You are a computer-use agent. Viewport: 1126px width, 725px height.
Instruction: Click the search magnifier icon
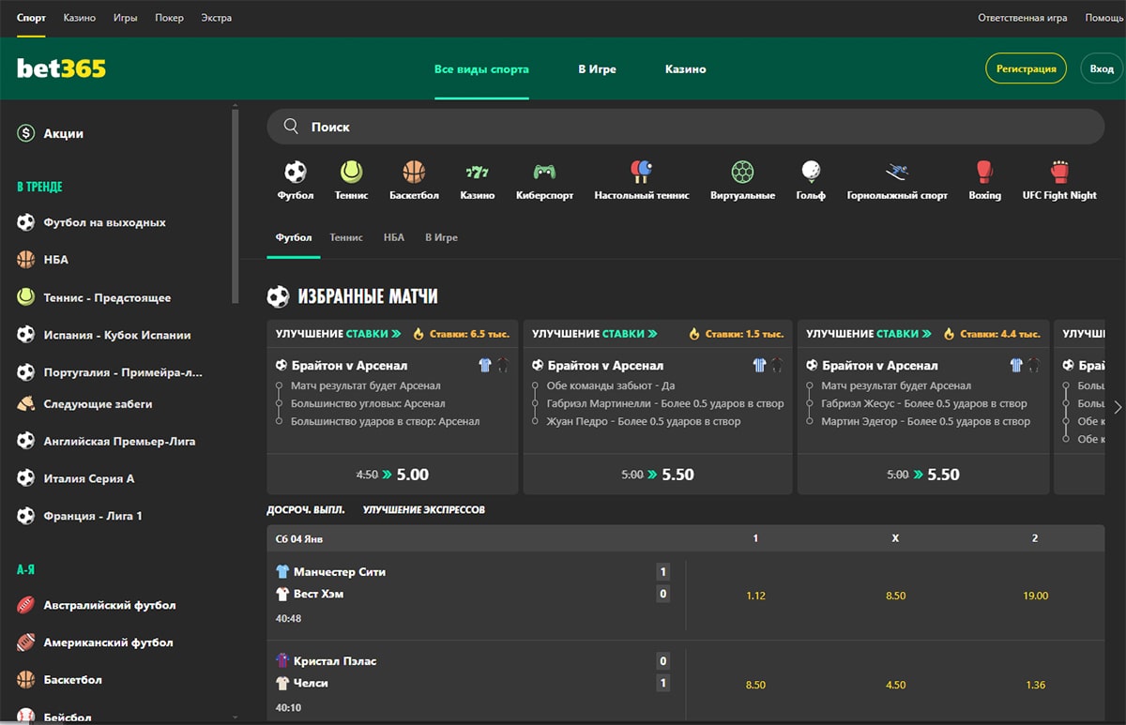(x=291, y=127)
